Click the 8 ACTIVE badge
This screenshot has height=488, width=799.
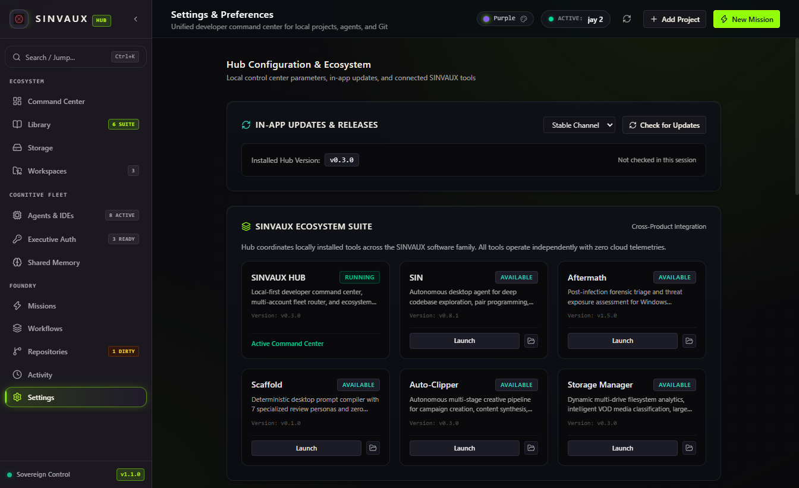(x=122, y=215)
